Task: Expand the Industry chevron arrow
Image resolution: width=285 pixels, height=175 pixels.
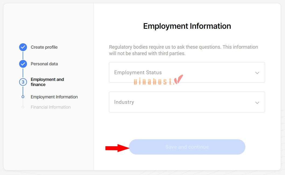Action: point(257,102)
